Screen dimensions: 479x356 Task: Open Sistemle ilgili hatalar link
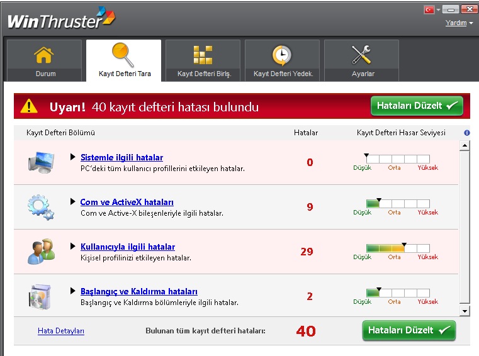(x=121, y=157)
